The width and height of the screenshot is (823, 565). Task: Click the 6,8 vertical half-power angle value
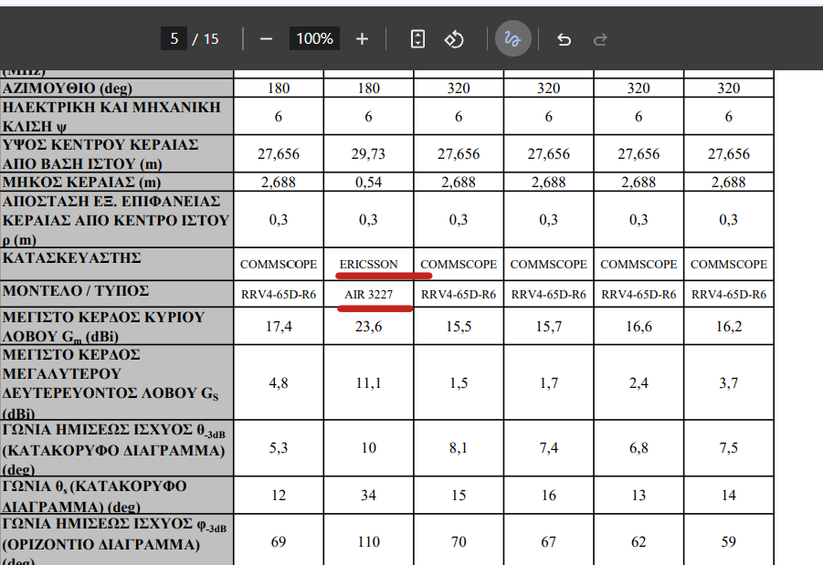(638, 447)
